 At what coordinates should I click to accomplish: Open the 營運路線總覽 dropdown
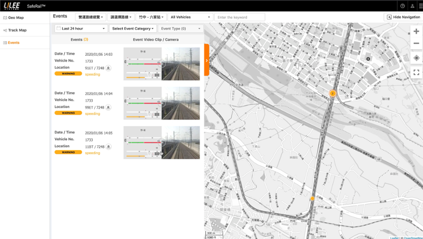pos(90,17)
